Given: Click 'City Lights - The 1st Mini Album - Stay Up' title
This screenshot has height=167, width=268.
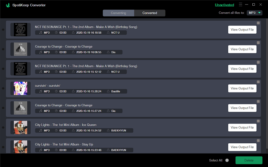Looking at the screenshot, I should [x=64, y=144].
